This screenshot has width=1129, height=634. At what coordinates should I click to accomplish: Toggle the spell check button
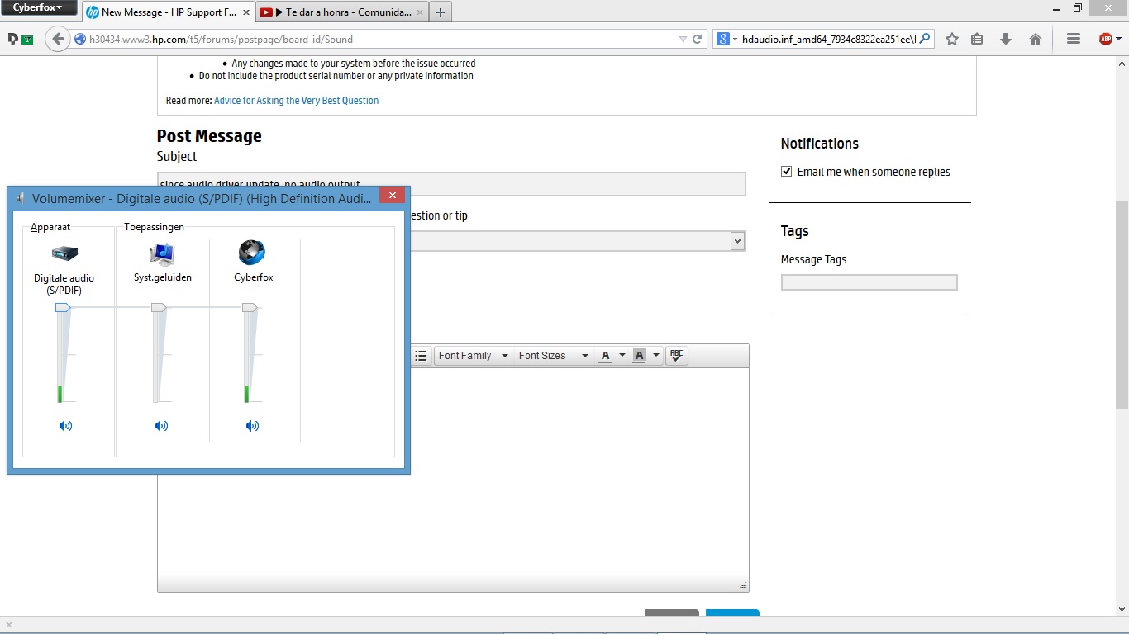click(x=677, y=356)
